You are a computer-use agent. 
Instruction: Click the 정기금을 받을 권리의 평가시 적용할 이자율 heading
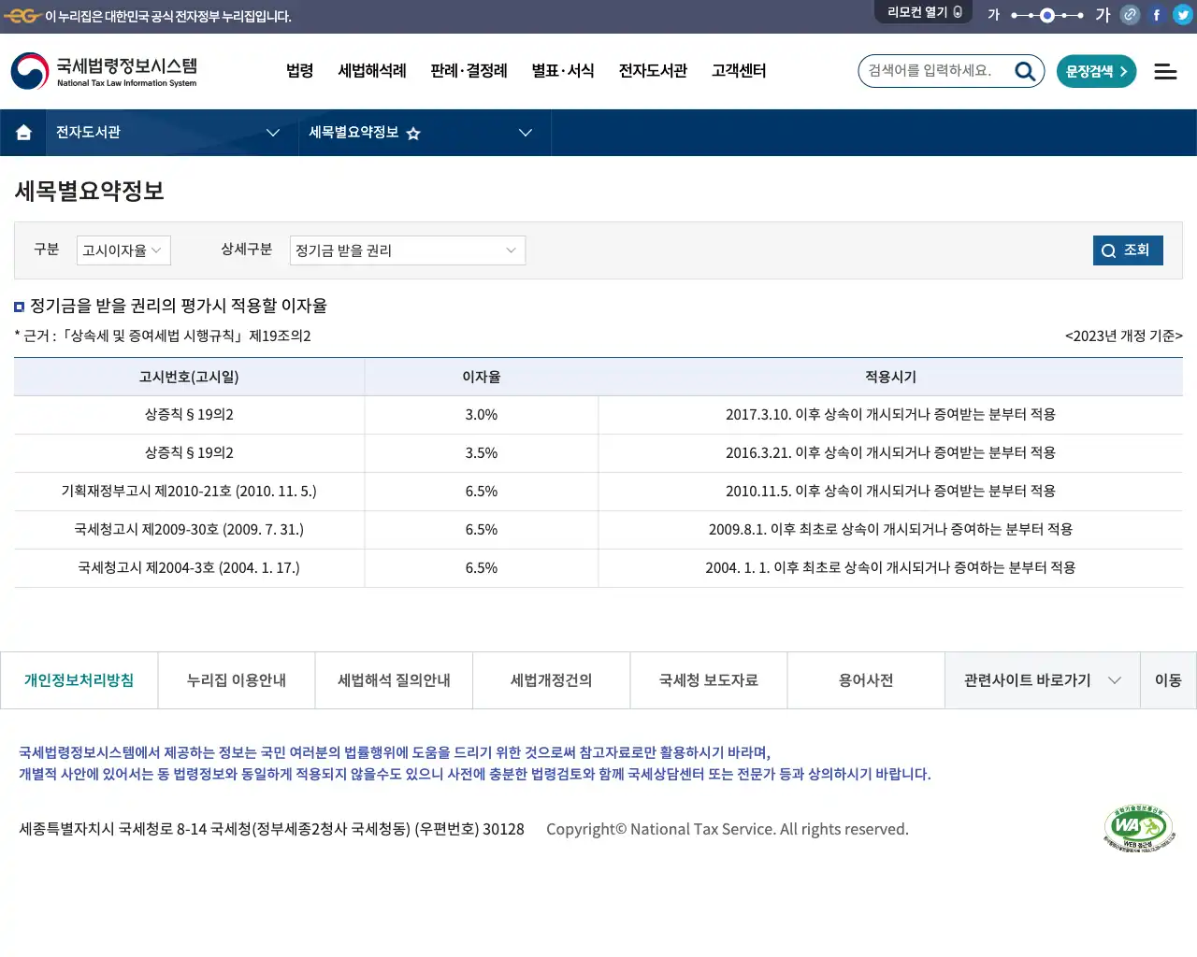click(179, 307)
